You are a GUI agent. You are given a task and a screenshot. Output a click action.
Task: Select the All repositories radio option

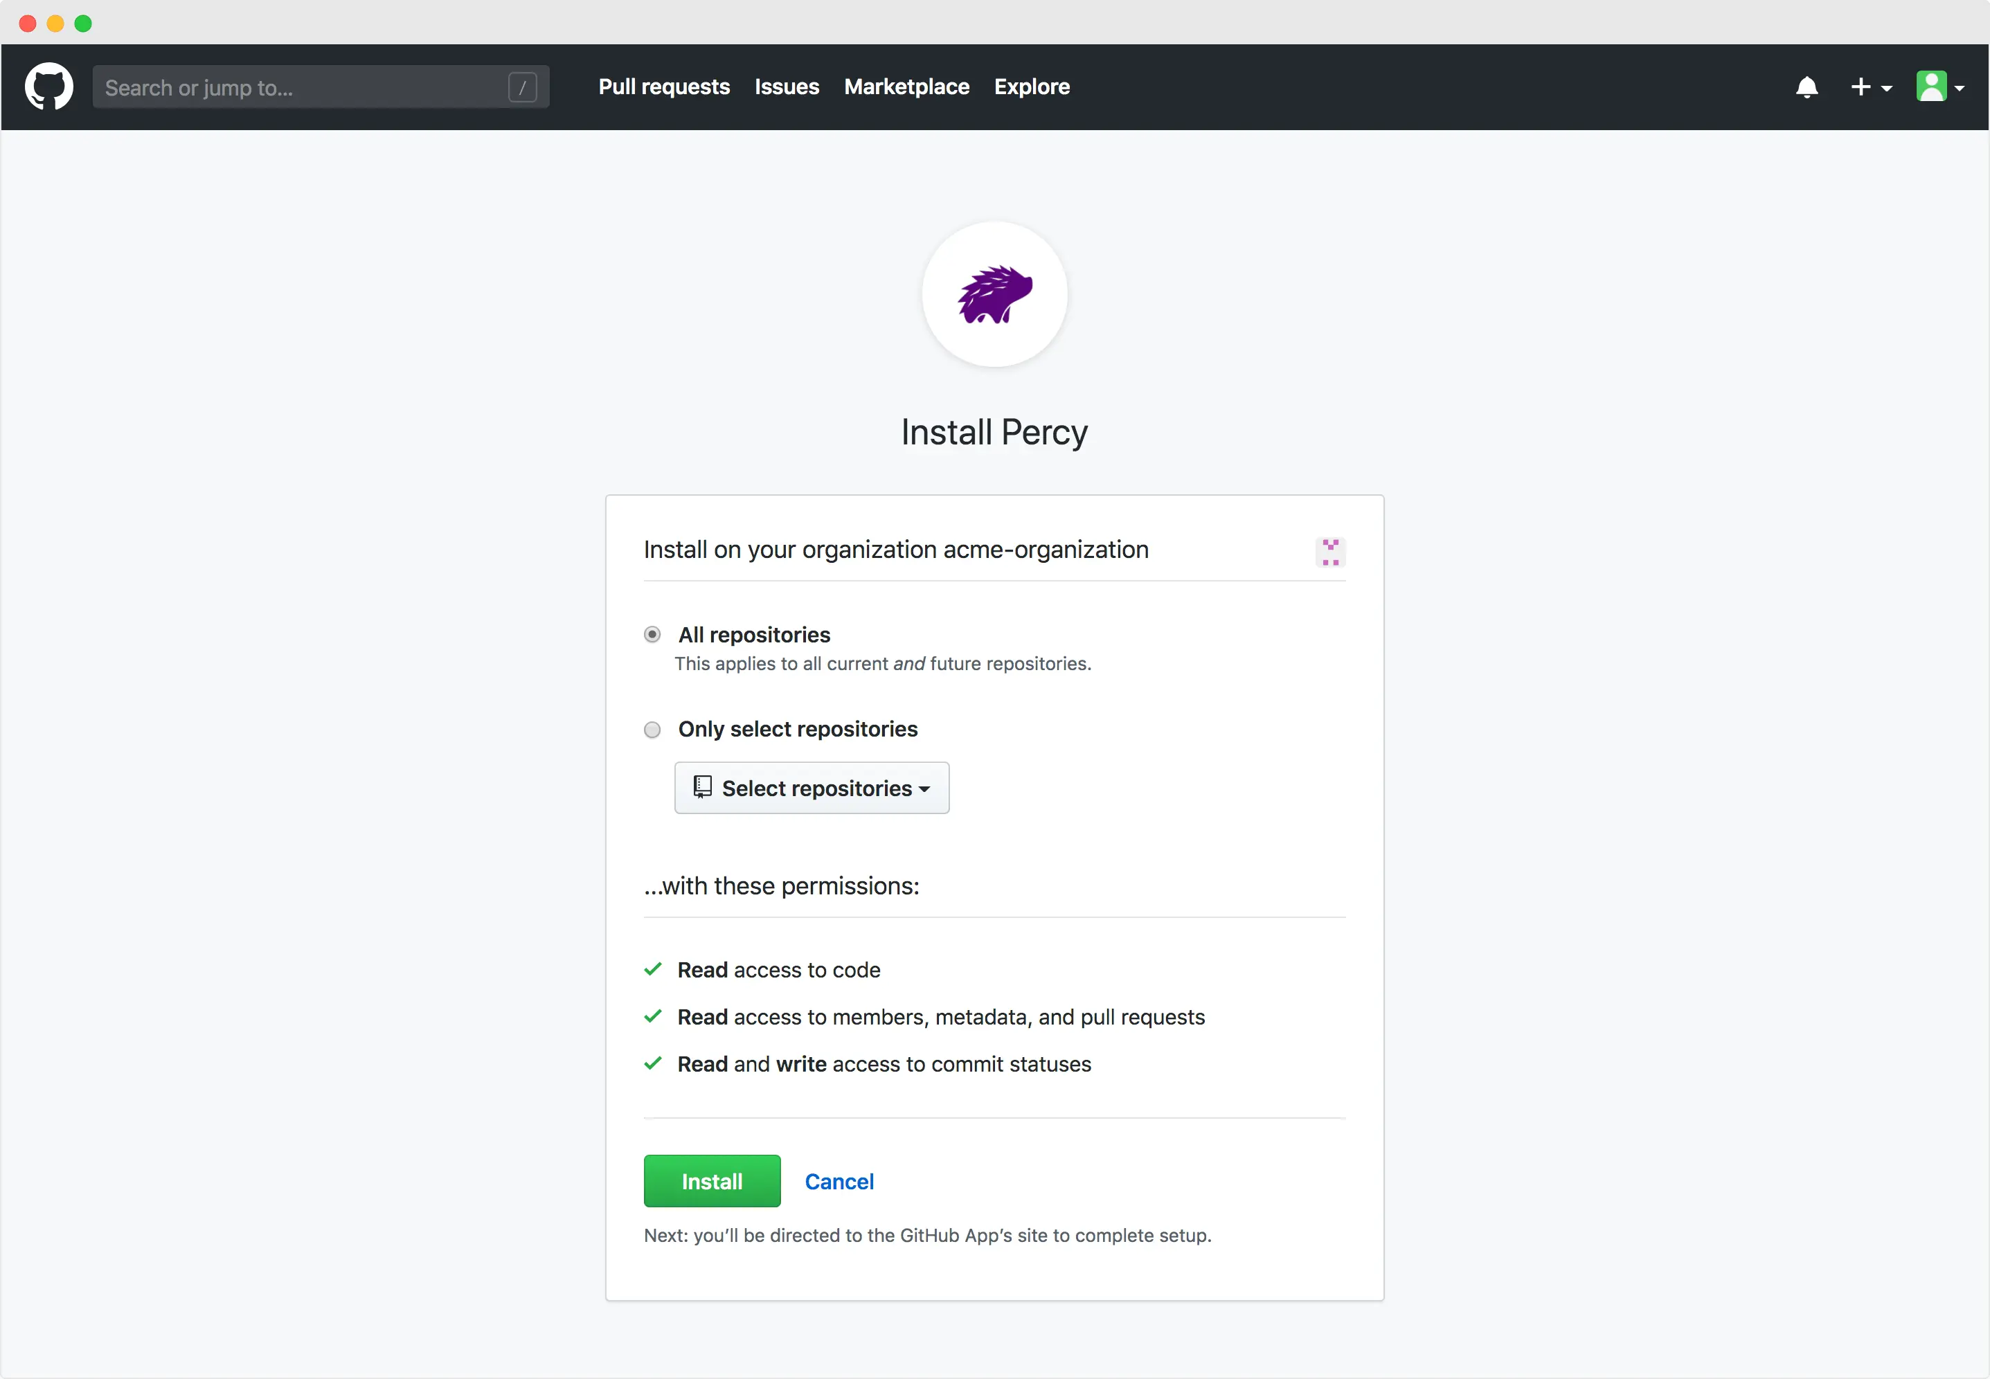coord(652,635)
